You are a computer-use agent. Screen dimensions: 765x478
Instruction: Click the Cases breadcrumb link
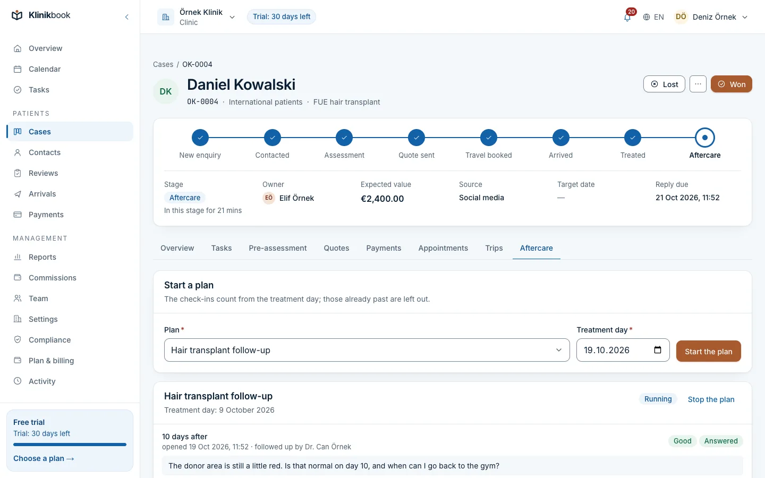tap(163, 64)
